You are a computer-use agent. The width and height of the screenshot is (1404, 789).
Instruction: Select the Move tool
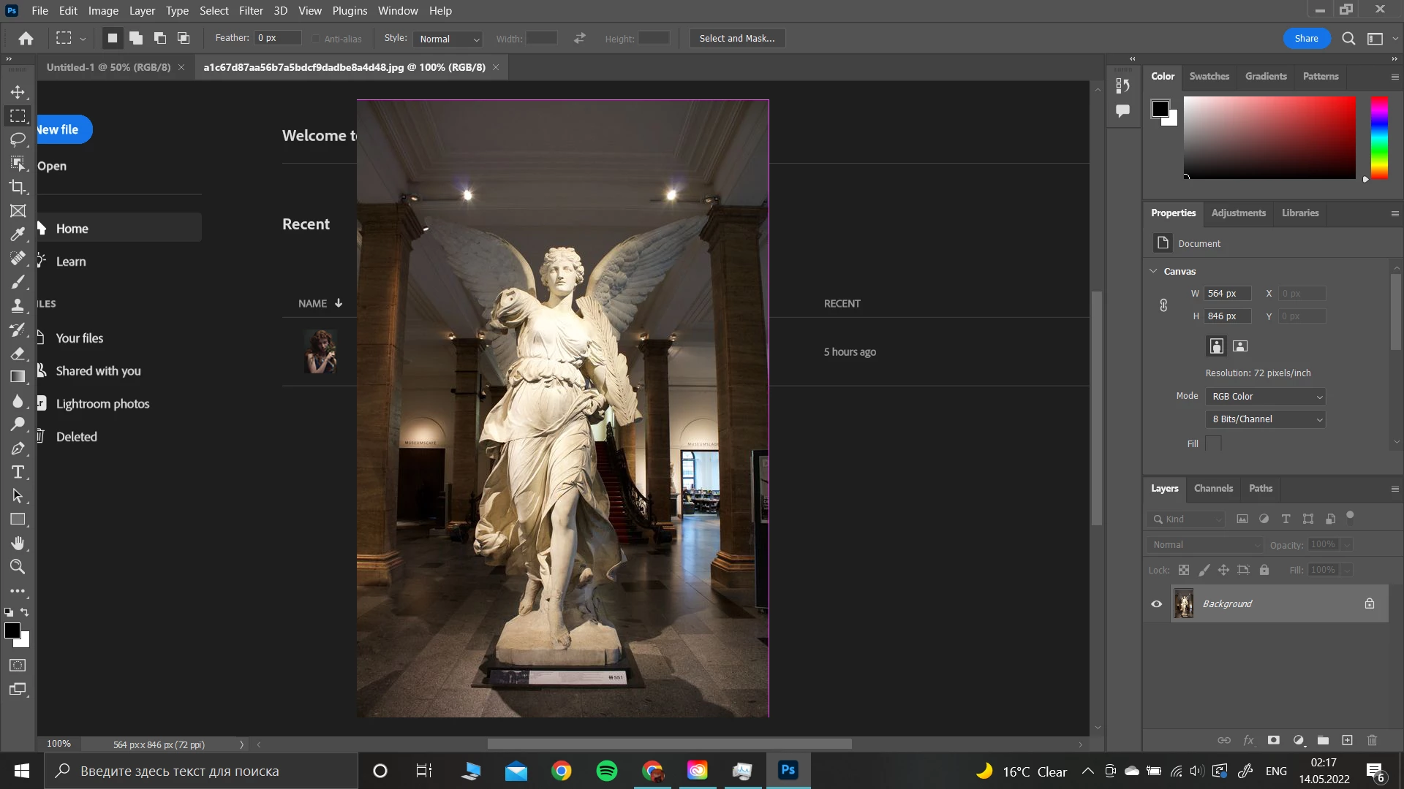point(18,92)
